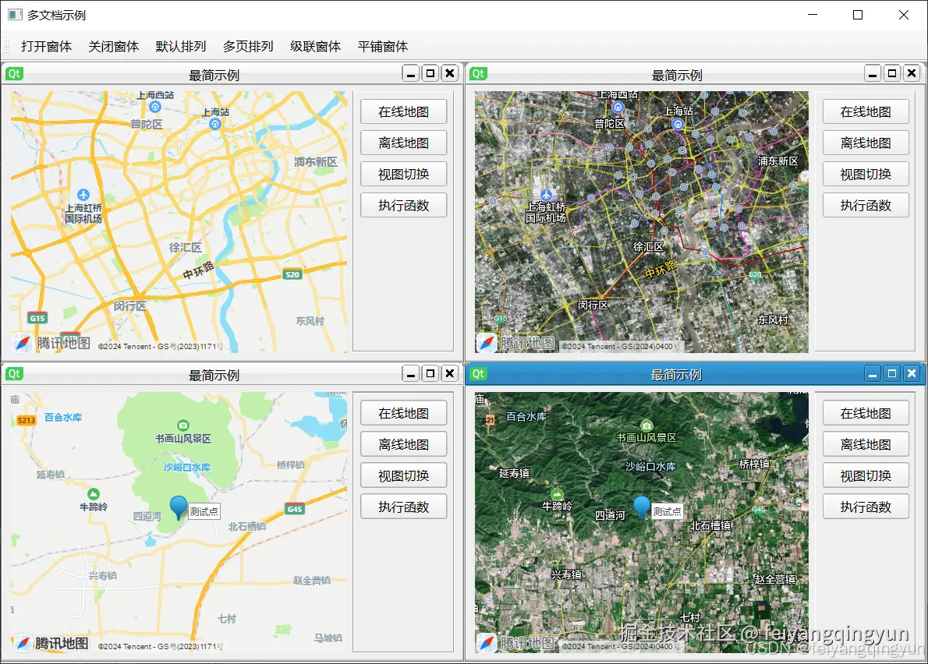Maximize the main 多文档示例 window
928x664 pixels.
pyautogui.click(x=858, y=15)
